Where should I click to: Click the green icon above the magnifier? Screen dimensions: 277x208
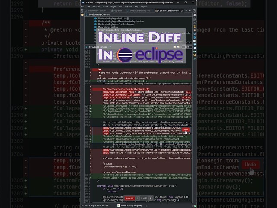pyautogui.click(x=195, y=52)
